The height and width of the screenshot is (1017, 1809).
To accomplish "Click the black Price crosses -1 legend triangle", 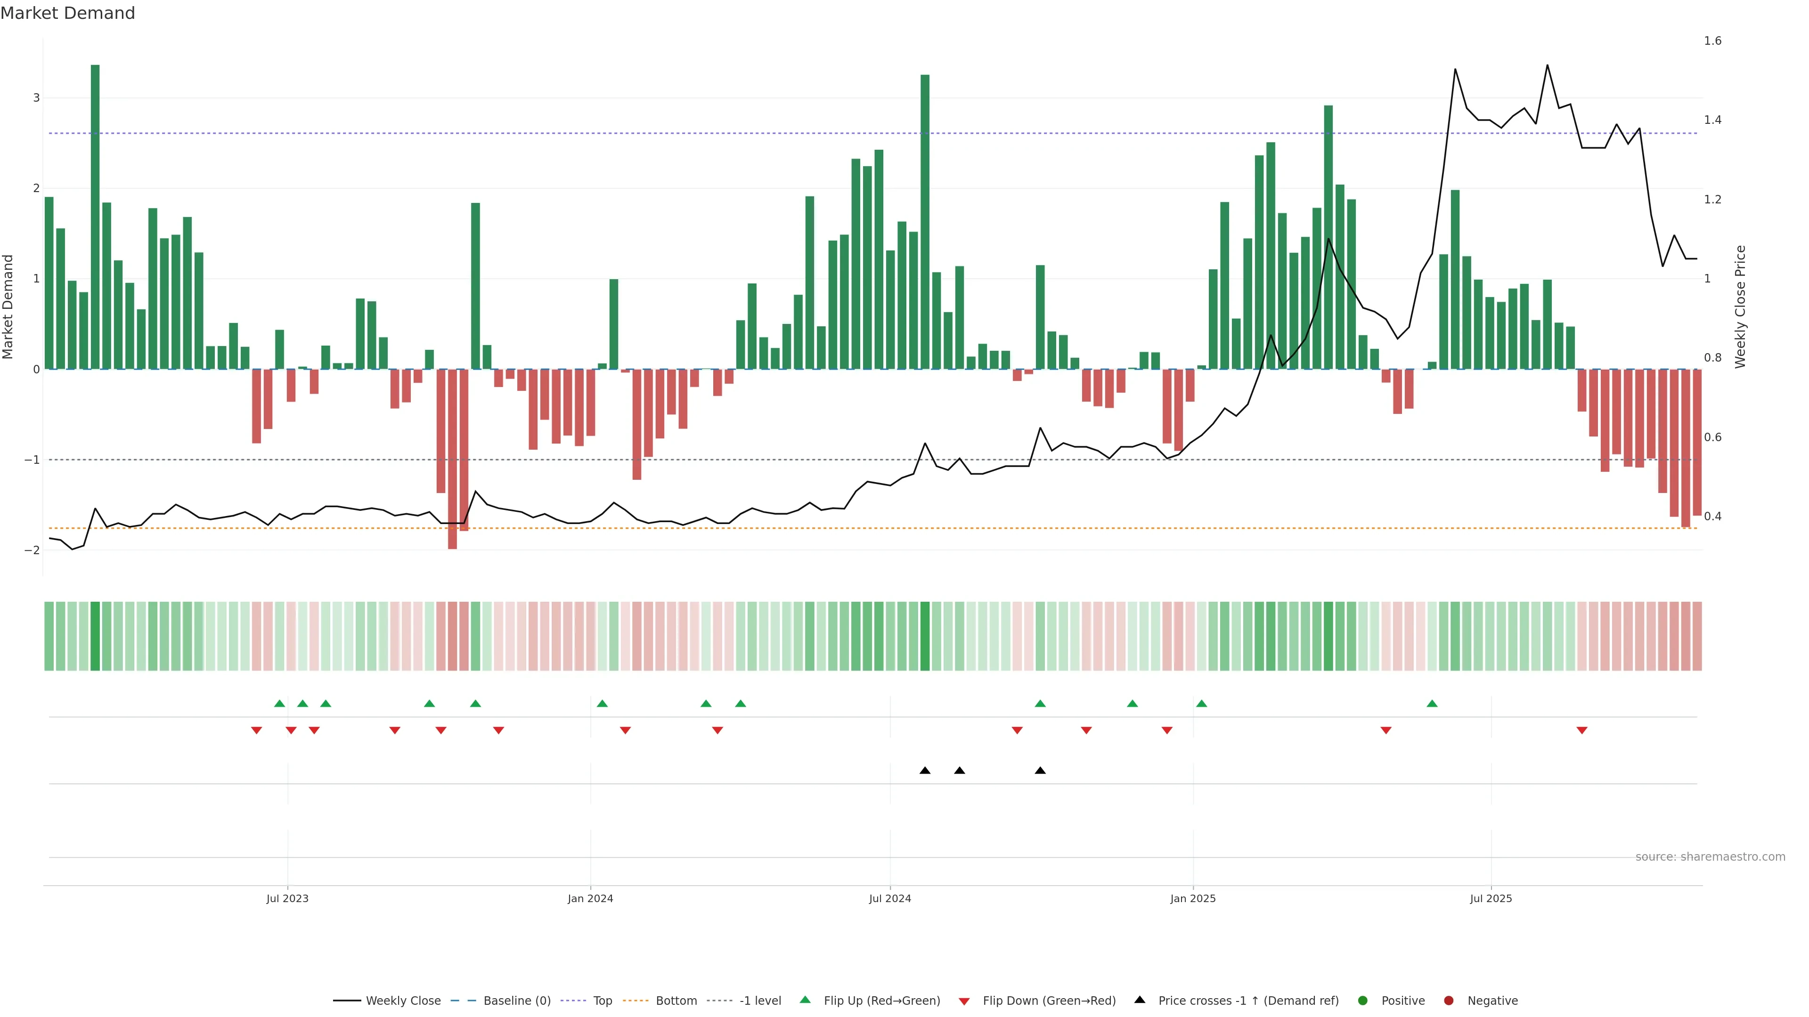I will (1140, 1000).
